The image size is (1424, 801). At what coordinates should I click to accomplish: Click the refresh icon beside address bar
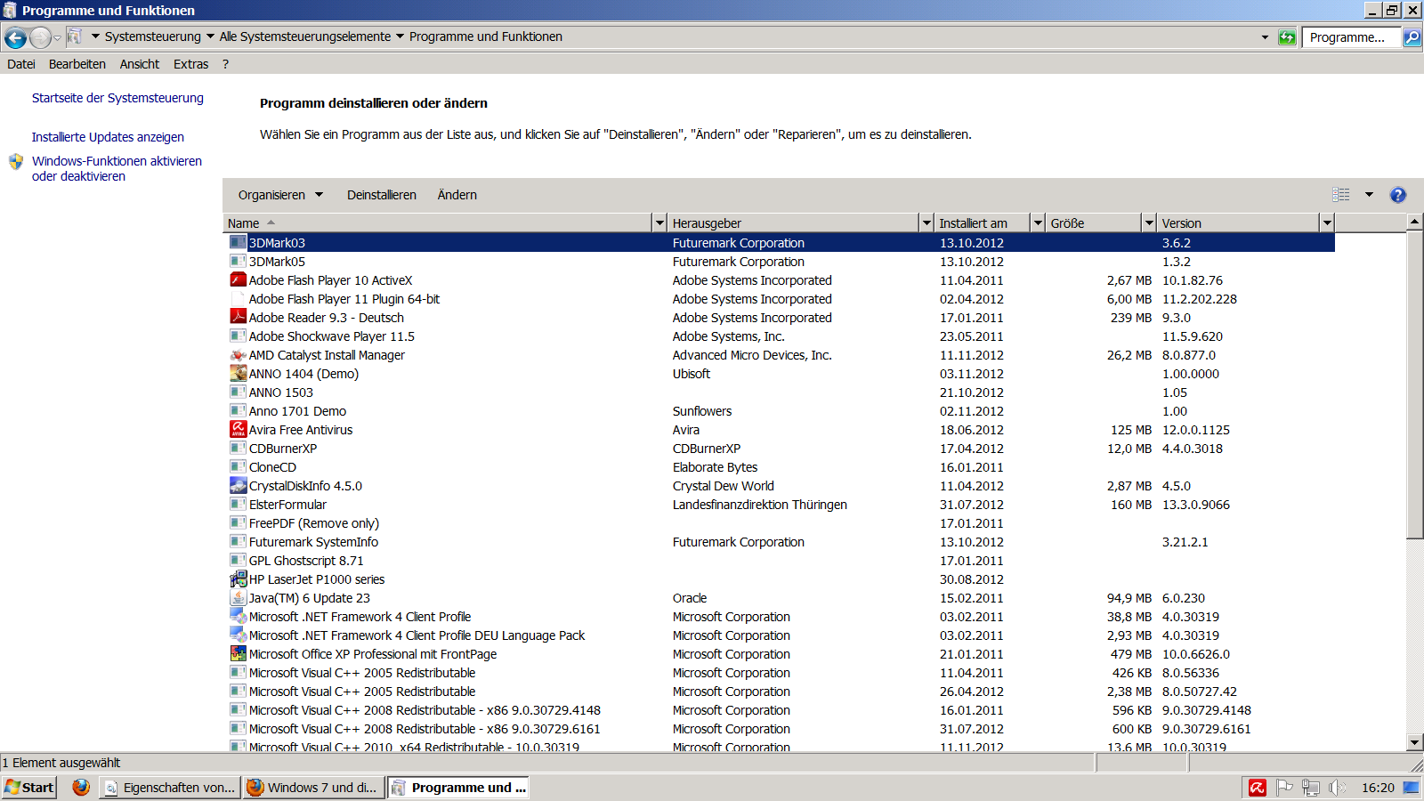pos(1287,36)
